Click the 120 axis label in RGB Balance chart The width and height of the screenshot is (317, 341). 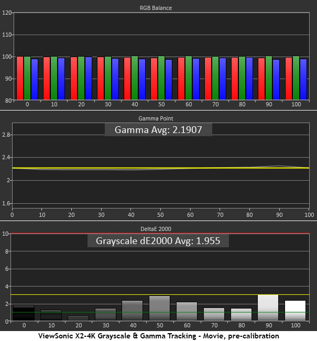[7, 13]
